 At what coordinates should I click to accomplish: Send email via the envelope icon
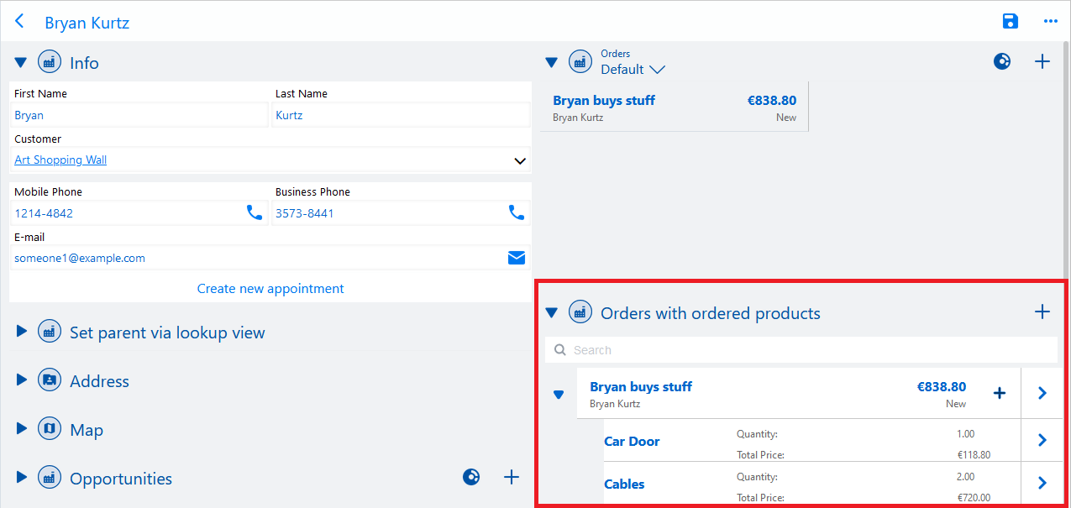click(517, 258)
